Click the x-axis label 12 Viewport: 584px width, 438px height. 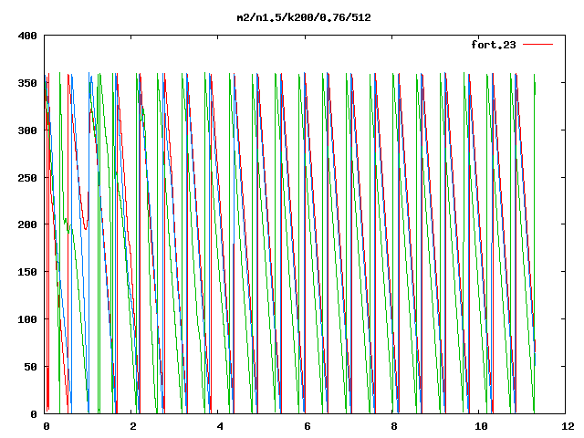568,426
